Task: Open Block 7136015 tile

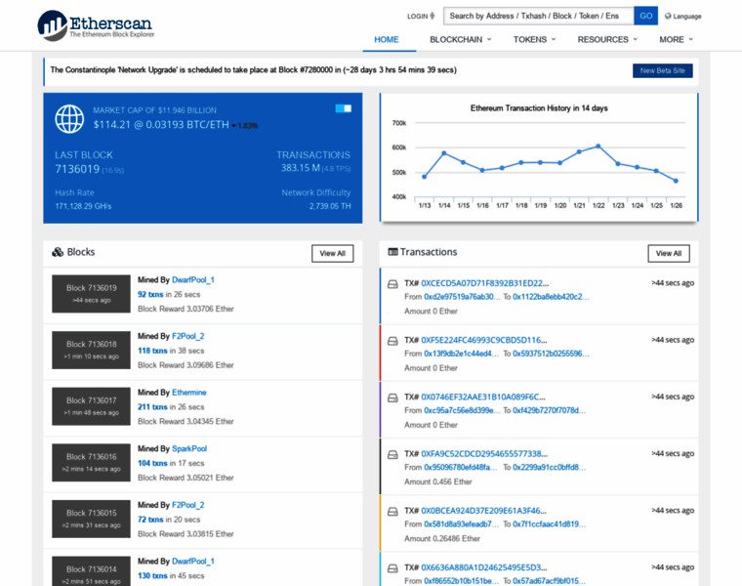Action: [x=92, y=519]
